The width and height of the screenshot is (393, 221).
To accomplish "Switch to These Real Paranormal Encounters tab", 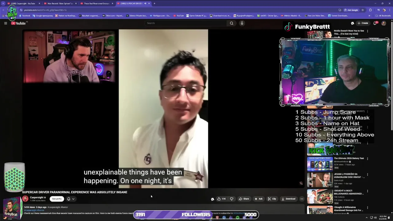I will (97, 3).
